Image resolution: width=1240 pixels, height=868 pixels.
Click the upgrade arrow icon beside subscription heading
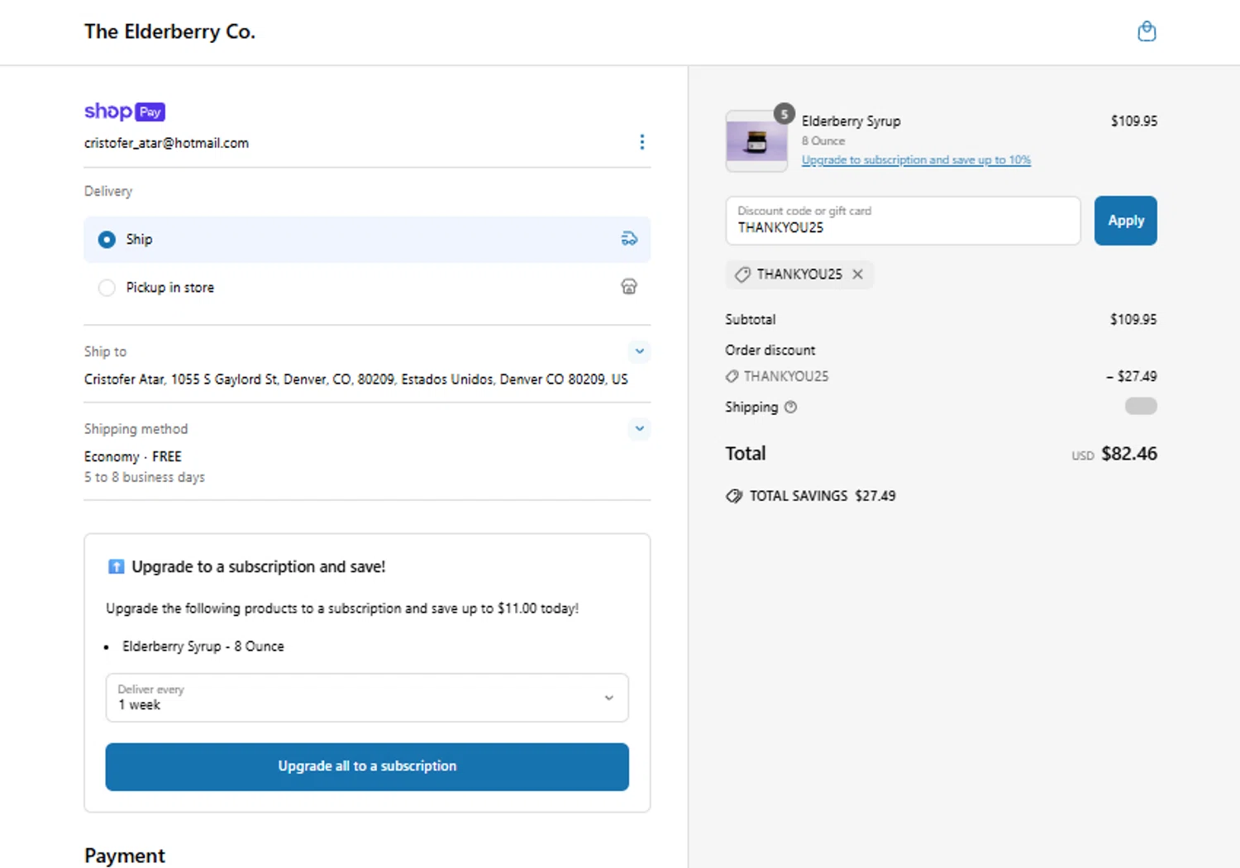point(116,566)
